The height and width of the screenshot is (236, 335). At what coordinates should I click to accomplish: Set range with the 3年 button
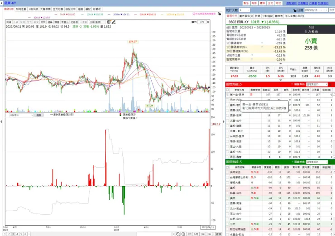point(209,234)
